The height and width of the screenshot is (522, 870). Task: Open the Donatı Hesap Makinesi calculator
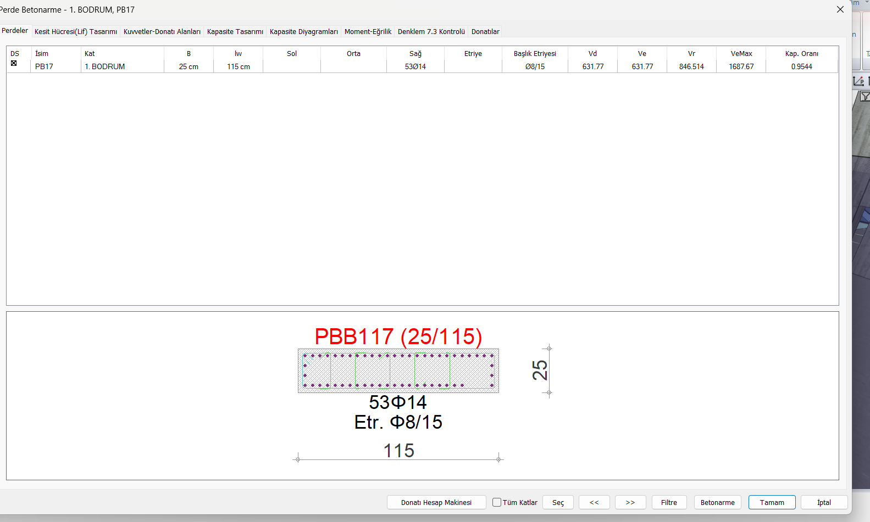[436, 502]
